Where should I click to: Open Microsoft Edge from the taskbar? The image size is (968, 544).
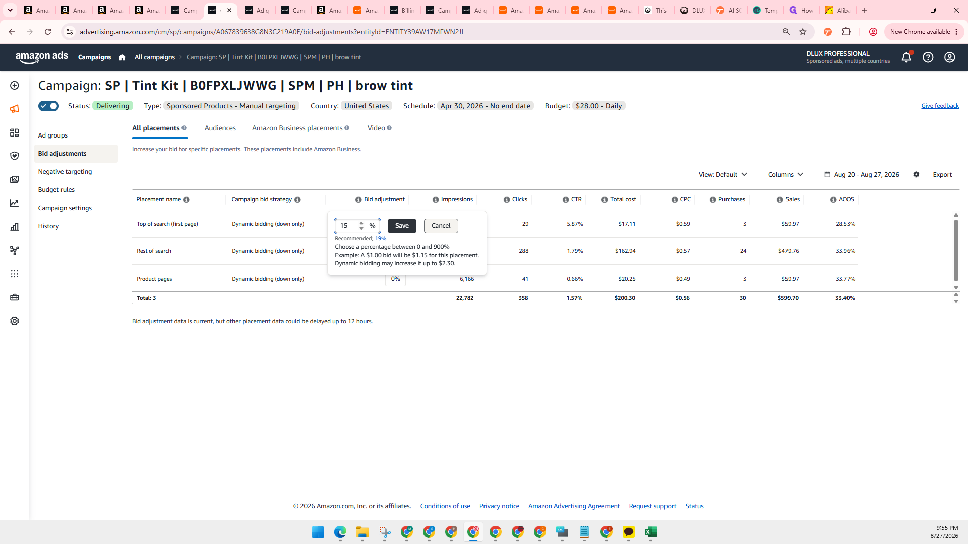click(x=340, y=532)
